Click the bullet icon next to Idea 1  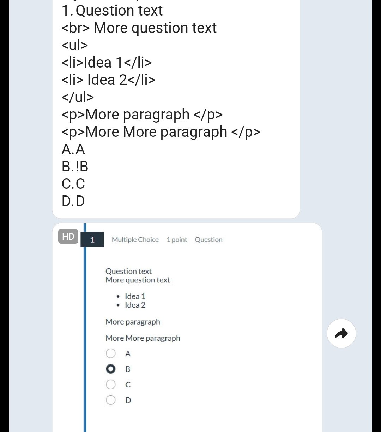(x=118, y=296)
